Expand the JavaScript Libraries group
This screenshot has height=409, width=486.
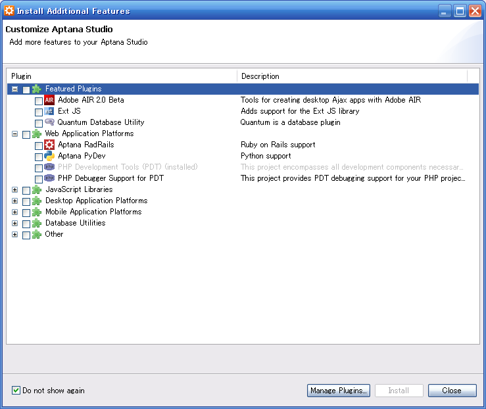point(14,189)
